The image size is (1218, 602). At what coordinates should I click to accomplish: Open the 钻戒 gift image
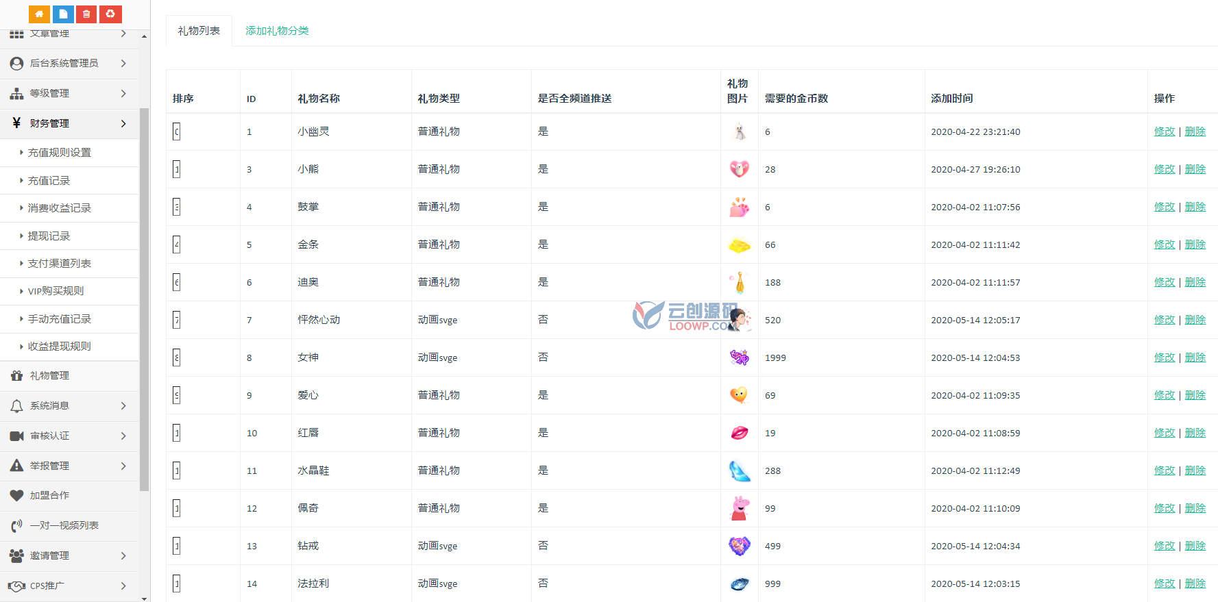click(740, 546)
